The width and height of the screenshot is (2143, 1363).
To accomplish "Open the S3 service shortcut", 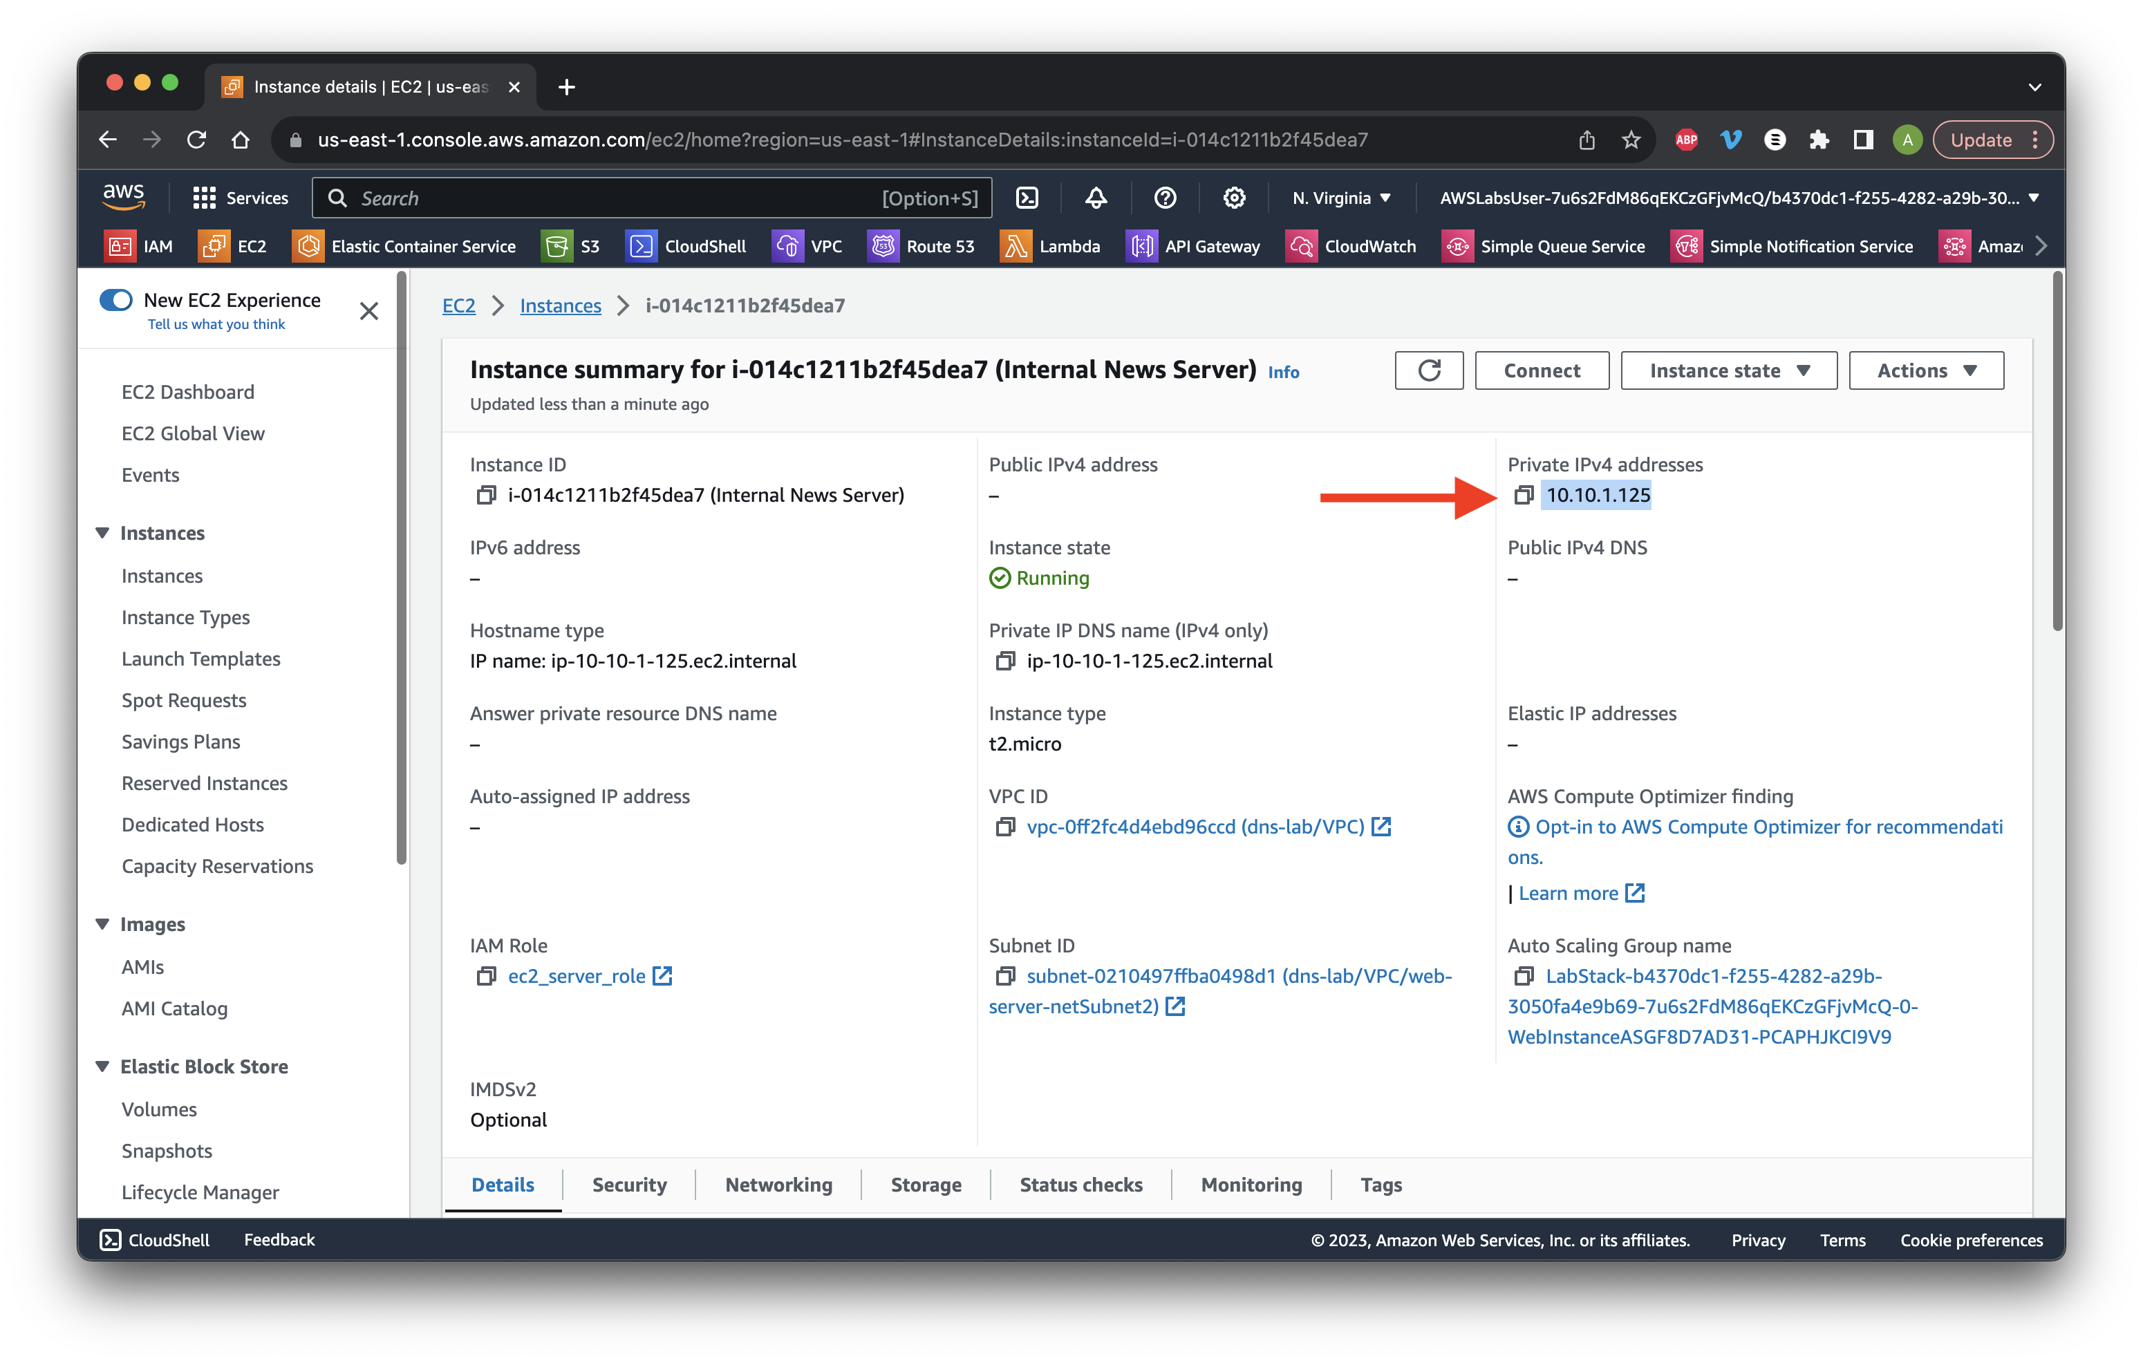I will pyautogui.click(x=570, y=247).
